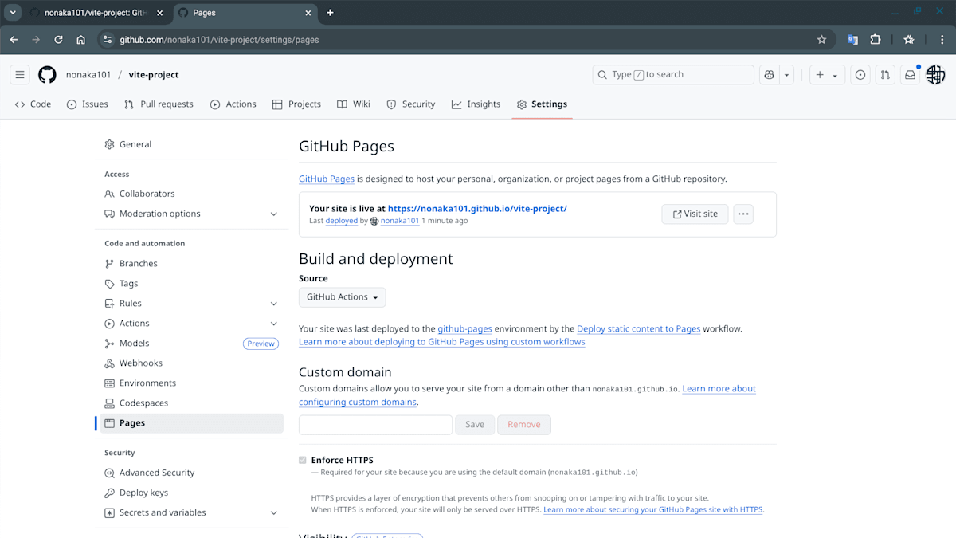Open Deploy static content to Pages workflow
The height and width of the screenshot is (538, 956).
(x=639, y=328)
